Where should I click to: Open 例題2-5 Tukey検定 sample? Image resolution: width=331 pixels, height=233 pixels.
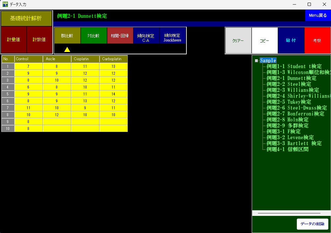click(x=289, y=102)
